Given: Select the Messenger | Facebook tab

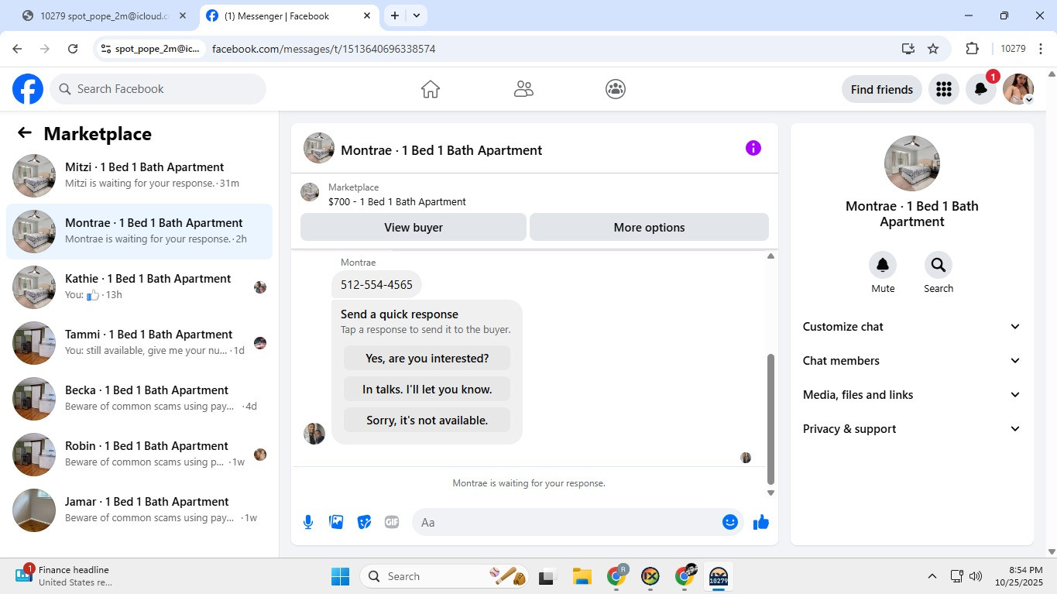Looking at the screenshot, I should tap(288, 15).
